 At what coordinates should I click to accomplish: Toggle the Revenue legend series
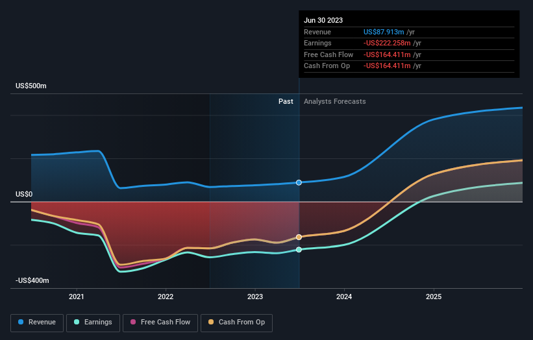tap(37, 322)
